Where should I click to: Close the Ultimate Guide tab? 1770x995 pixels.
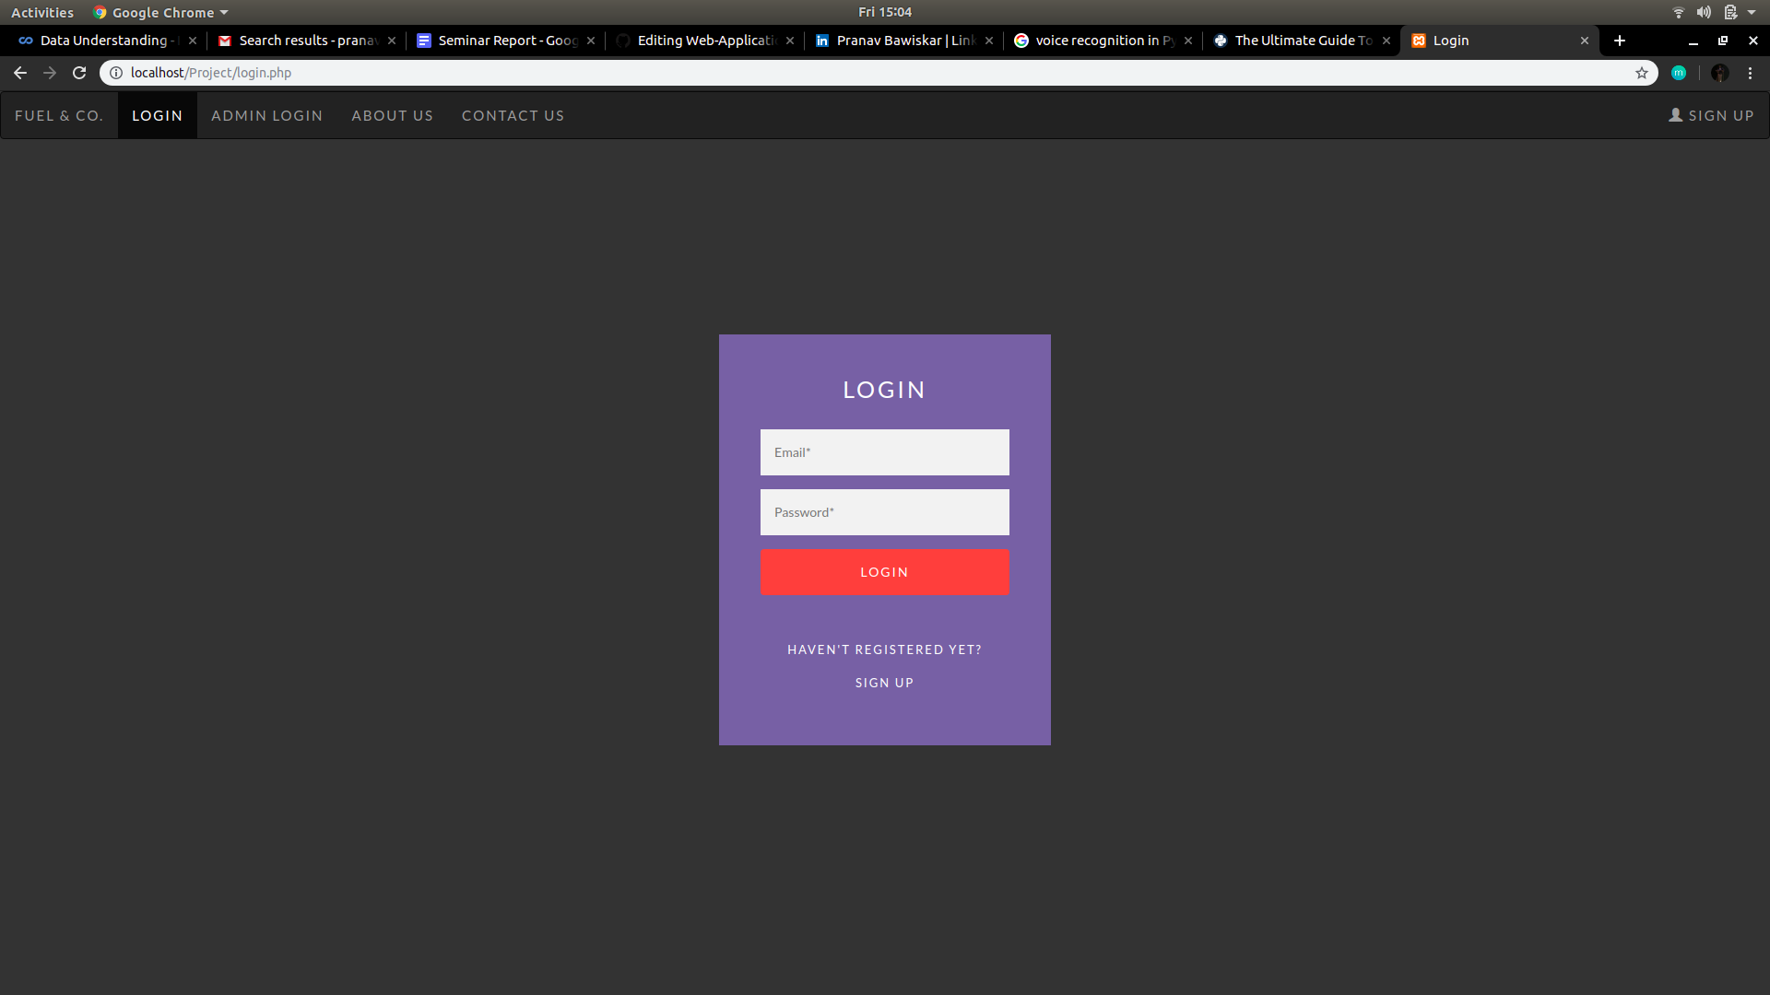tap(1386, 41)
